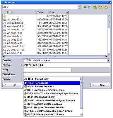Click file list vertical scrollbar up arrow
Image resolution: width=113 pixels, height=118 pixels.
pyautogui.click(x=109, y=15)
